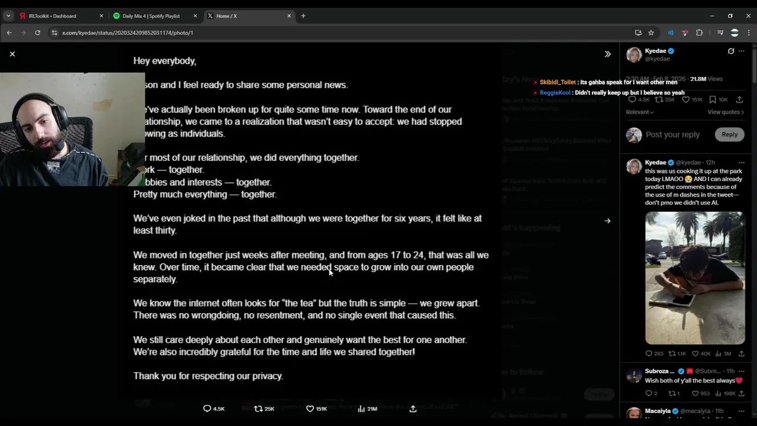Close the photo viewer with the X

tap(12, 54)
